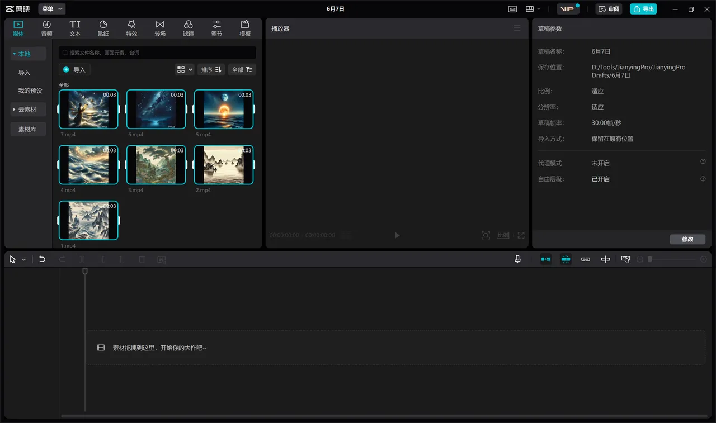This screenshot has width=716, height=423.
Task: Open the 比例 aspect ratio button
Action: pos(503,235)
